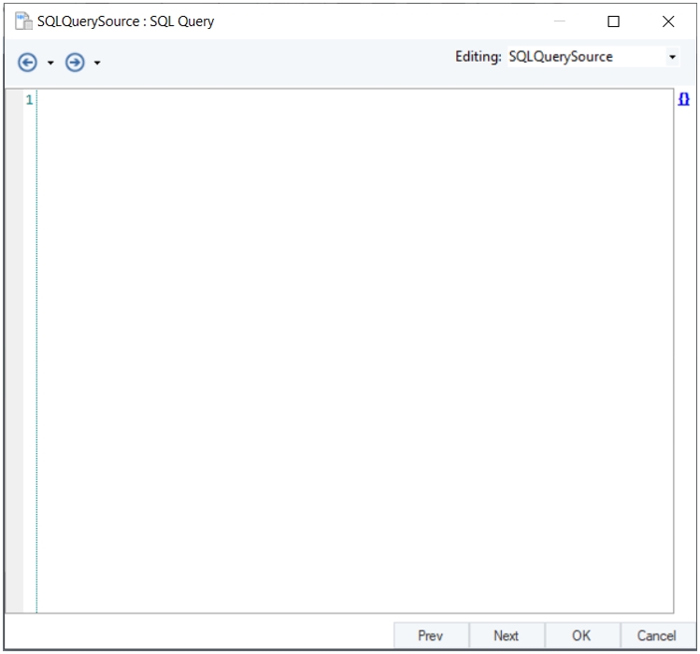Viewport: 700px width, 654px height.
Task: Click inside the SQL query editor area
Action: click(x=355, y=350)
